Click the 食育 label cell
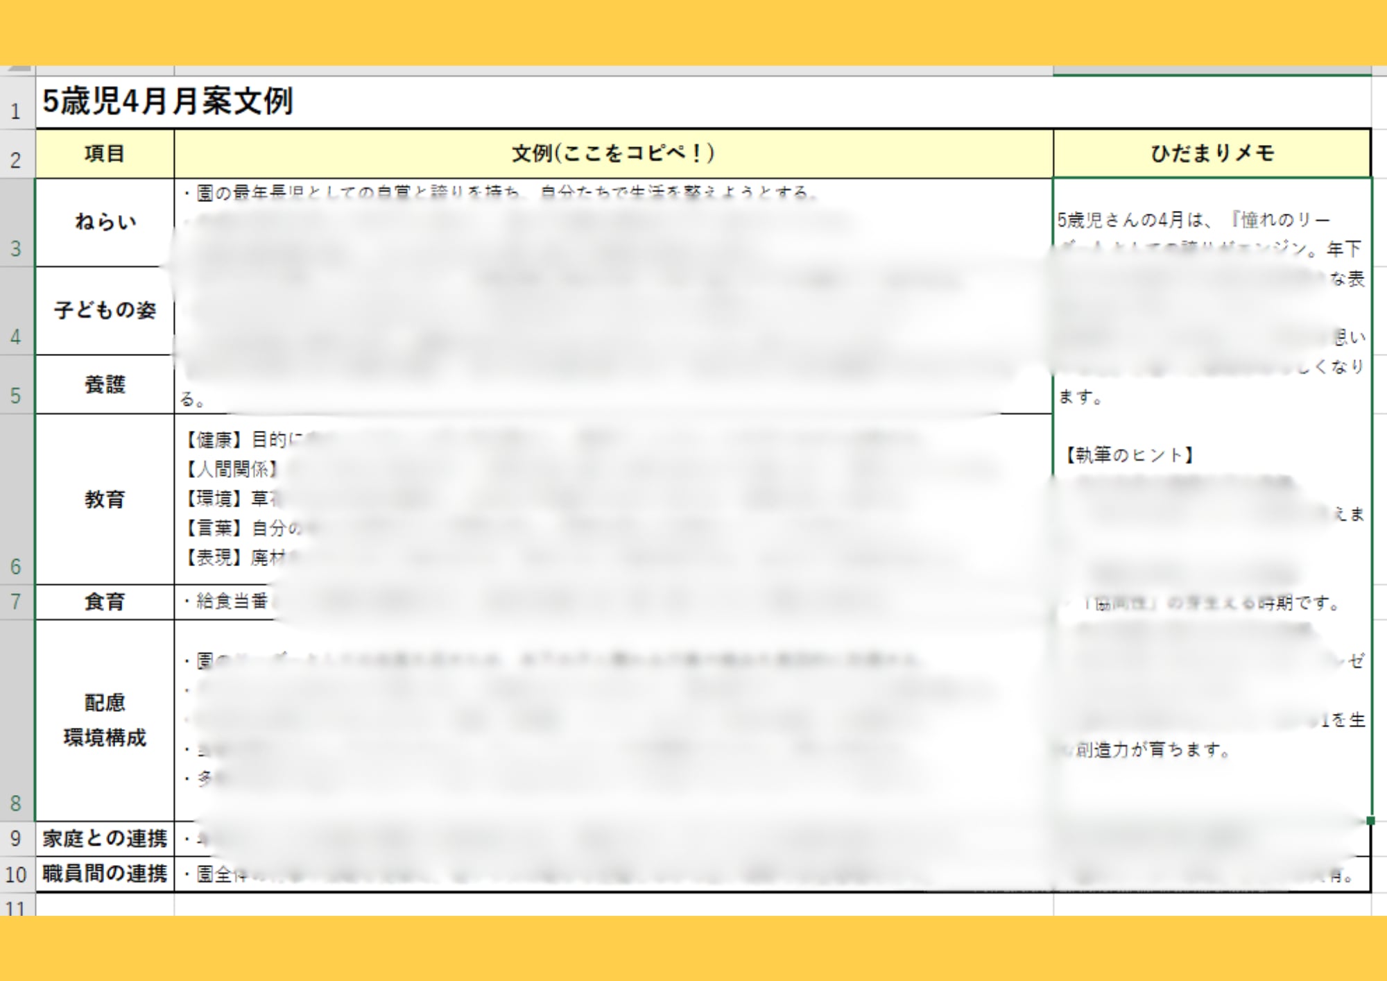 pyautogui.click(x=105, y=602)
